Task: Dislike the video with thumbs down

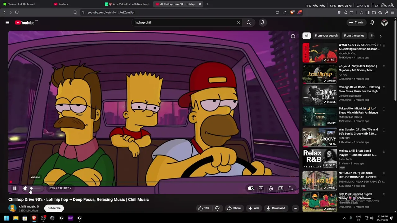Action: [x=217, y=208]
